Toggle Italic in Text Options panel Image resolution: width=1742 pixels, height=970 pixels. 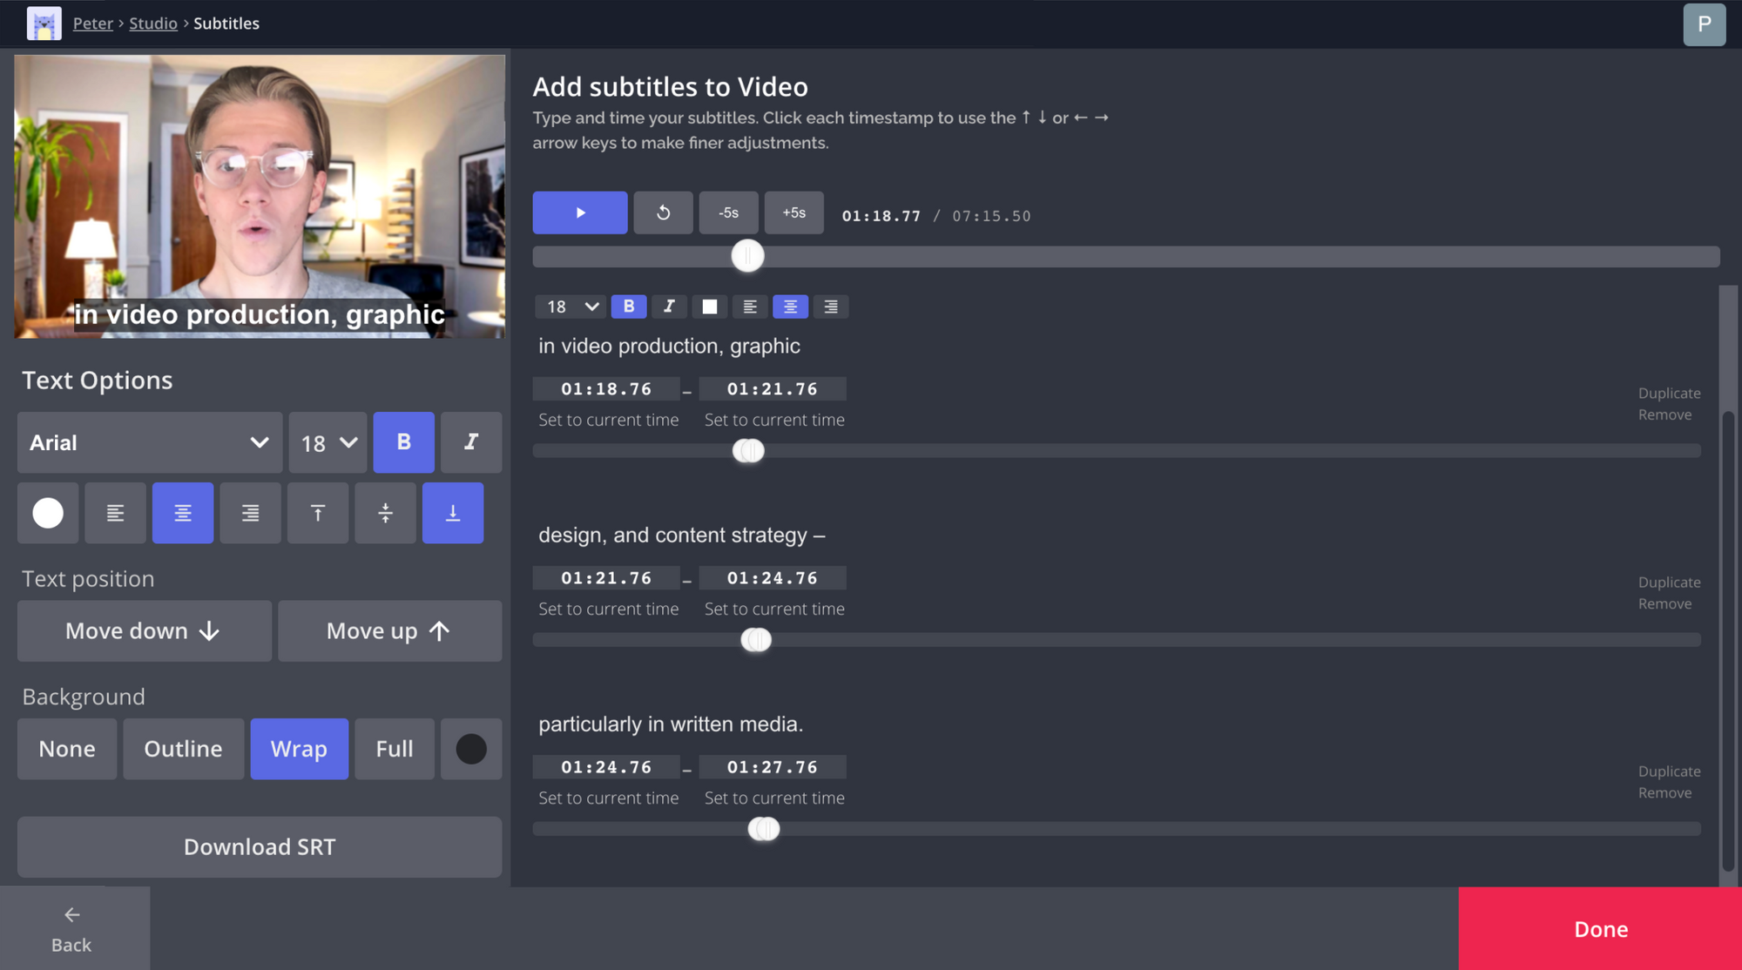[x=470, y=442]
